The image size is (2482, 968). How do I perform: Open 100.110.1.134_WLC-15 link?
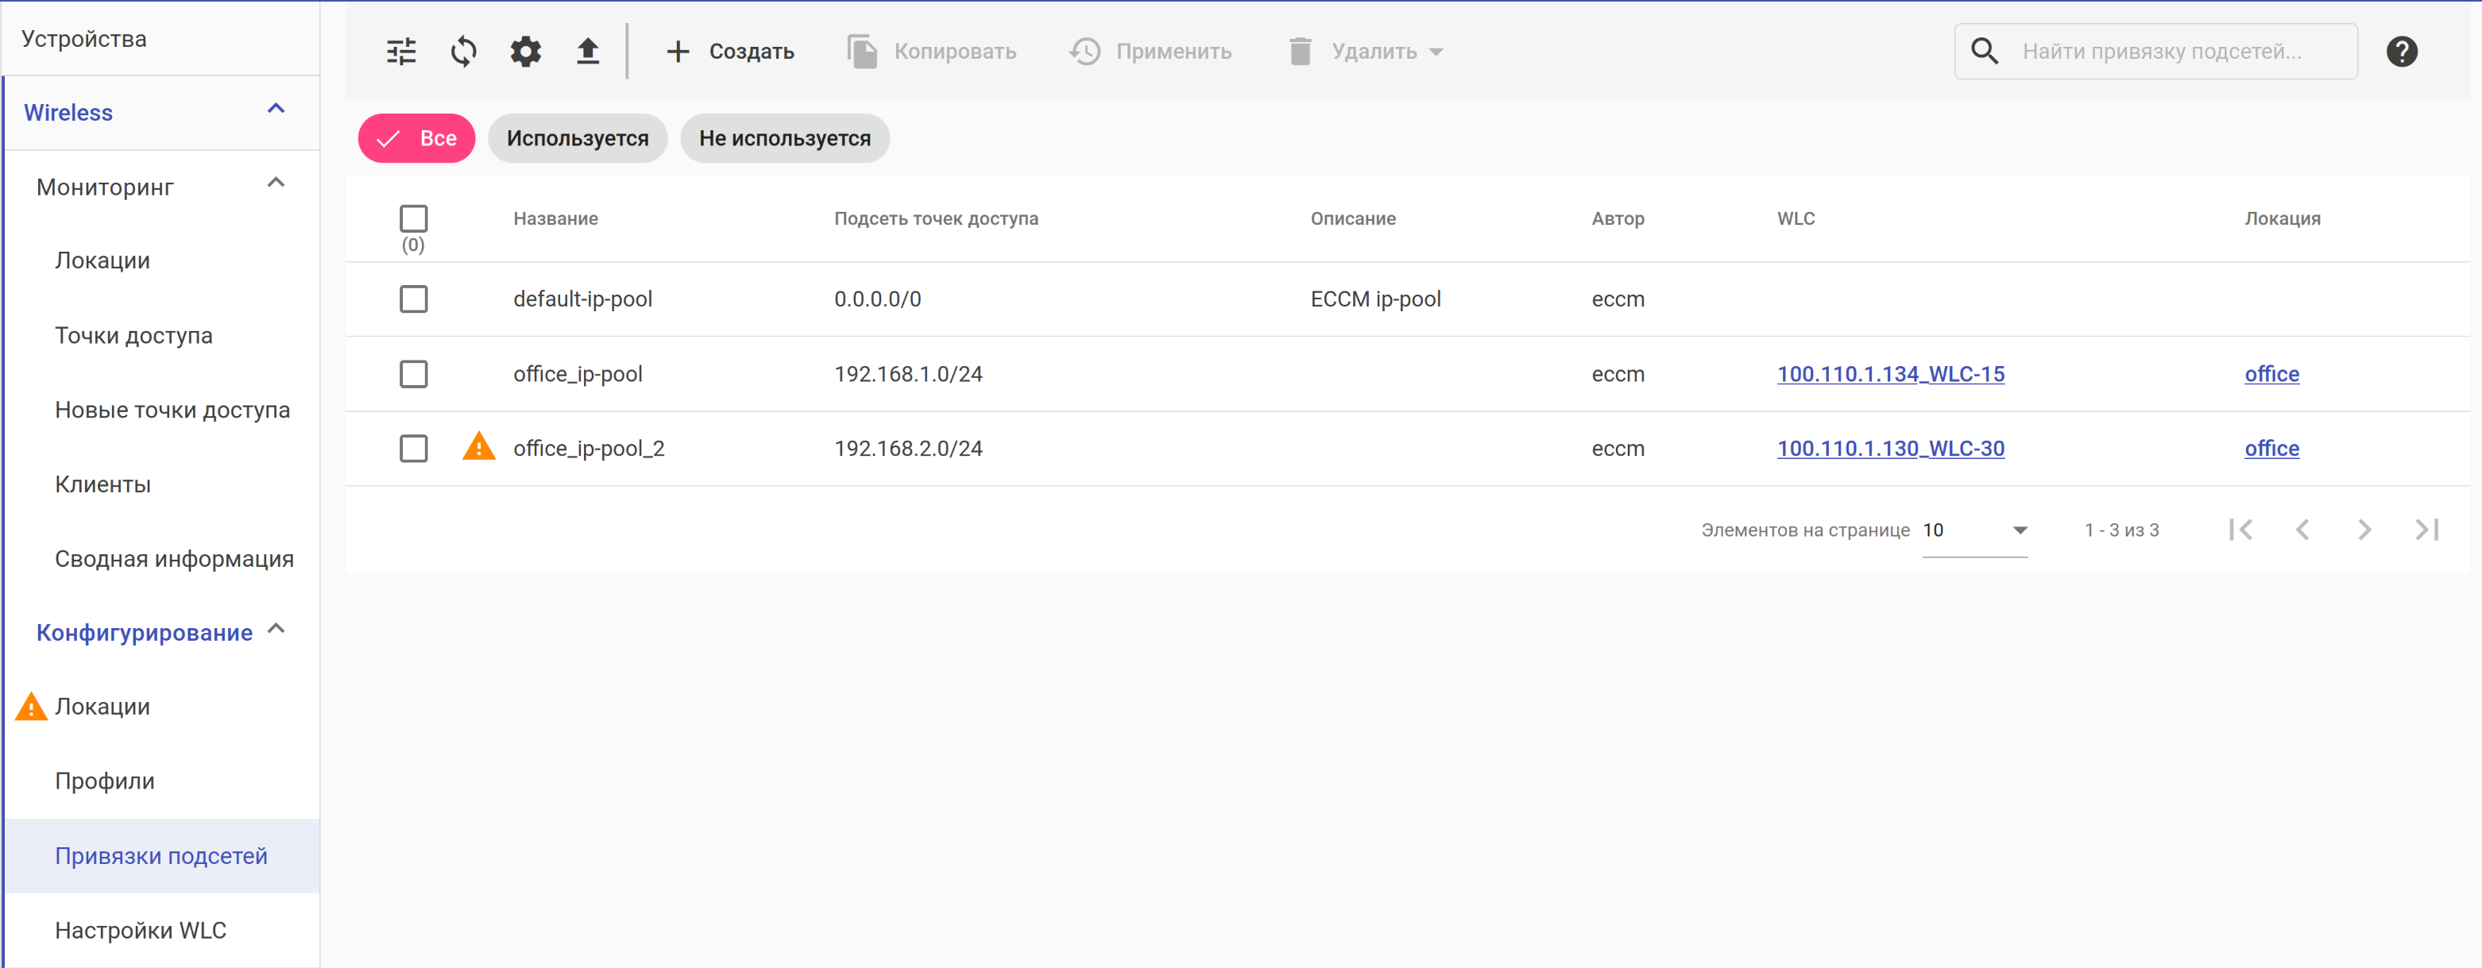1890,374
